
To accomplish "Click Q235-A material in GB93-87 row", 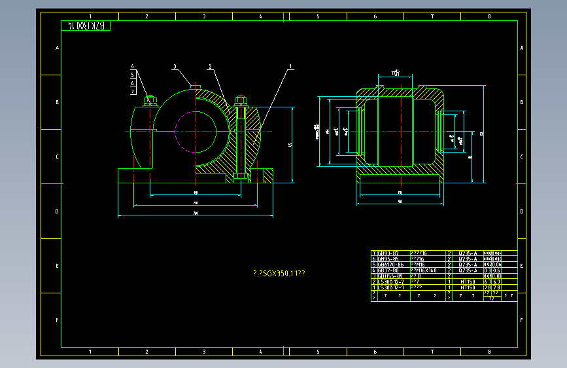I will 468,253.
